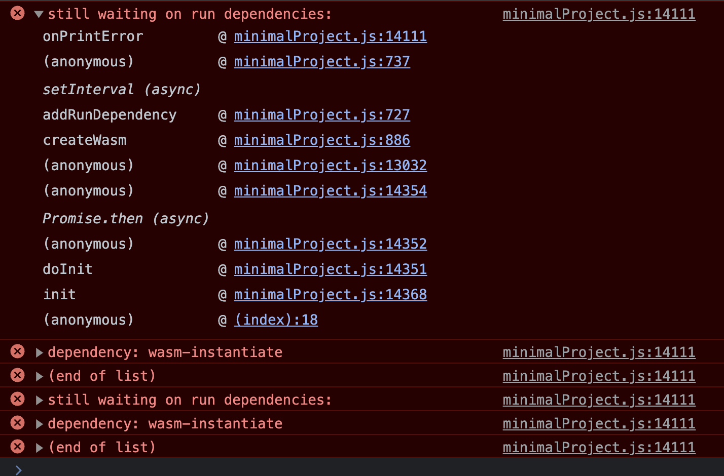The image size is (724, 476).
Task: Click the error icon beside first 'still waiting' message
Action: (x=17, y=13)
